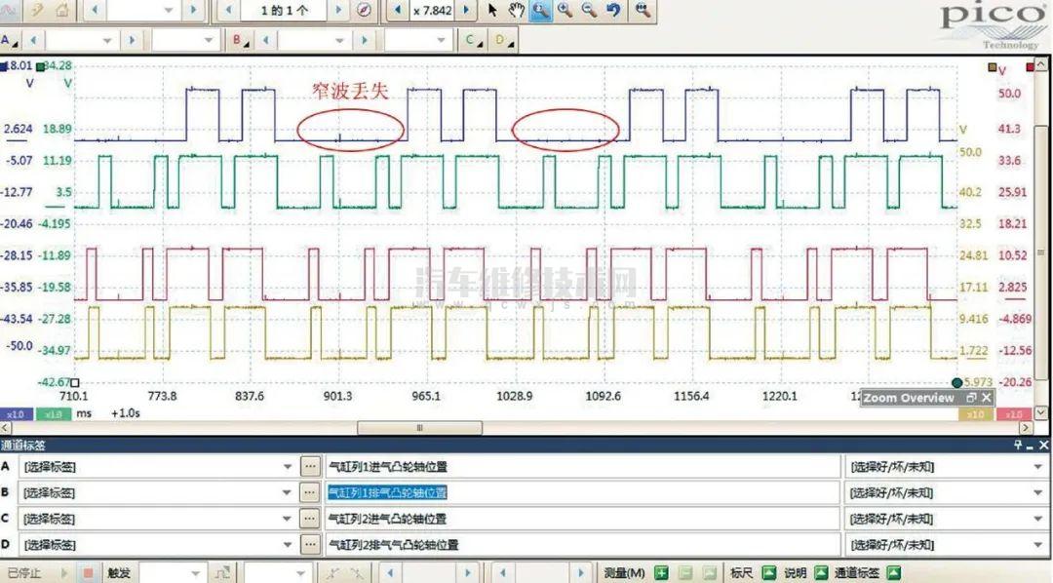Toggle the channel labels (通道标签) button

pos(893,573)
